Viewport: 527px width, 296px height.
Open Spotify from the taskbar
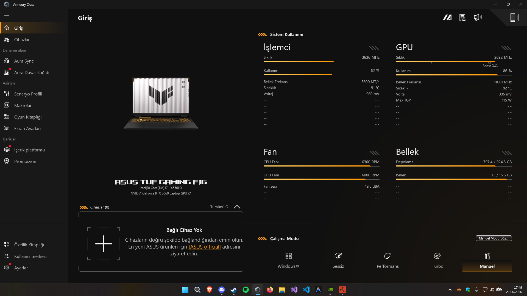click(246, 290)
